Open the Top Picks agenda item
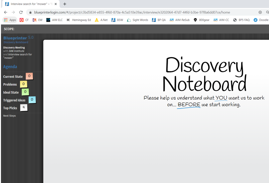269x183 pixels. point(10,108)
